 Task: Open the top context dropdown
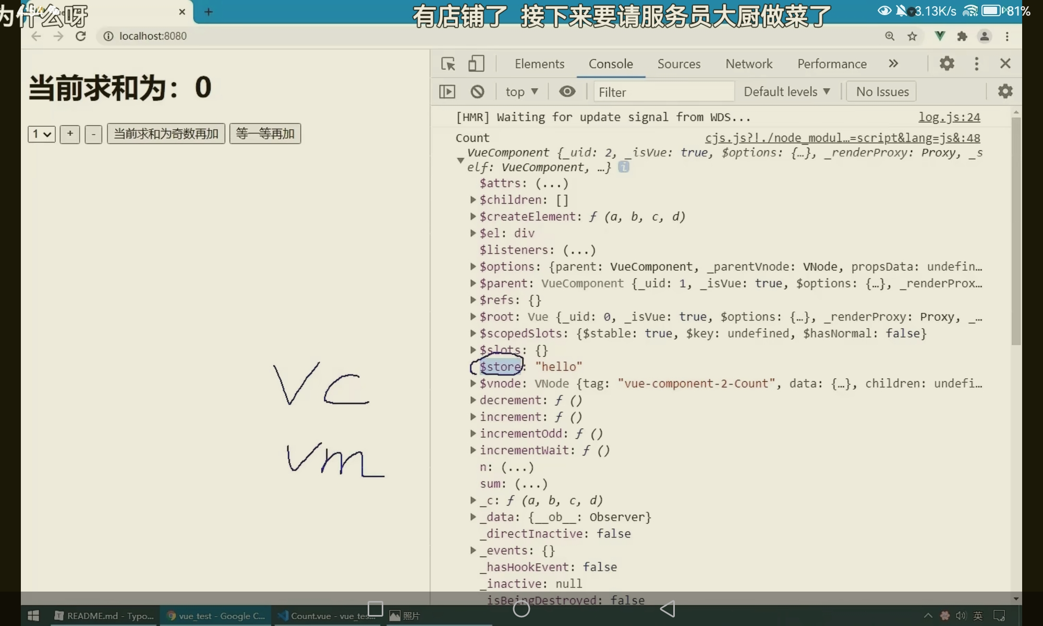pos(521,92)
